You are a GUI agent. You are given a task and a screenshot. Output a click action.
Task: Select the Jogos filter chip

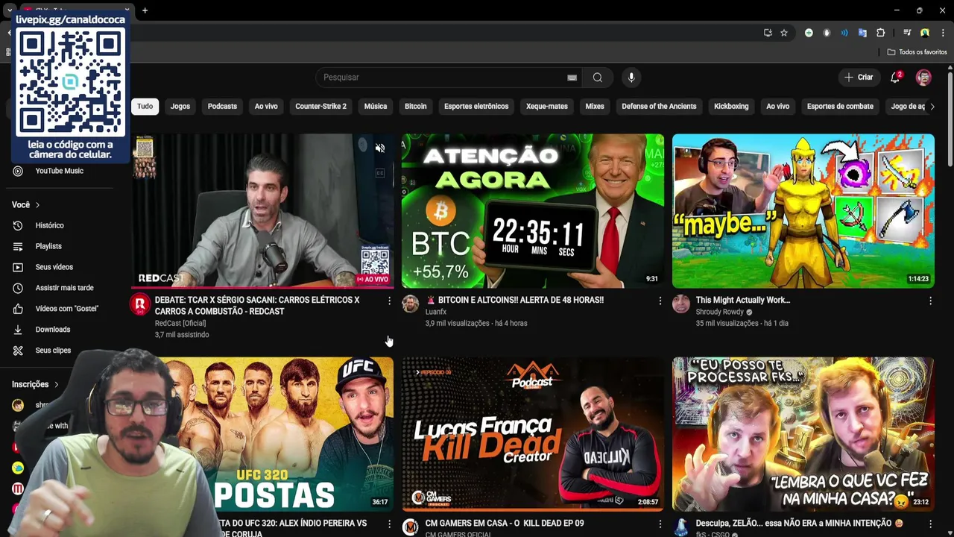point(180,107)
